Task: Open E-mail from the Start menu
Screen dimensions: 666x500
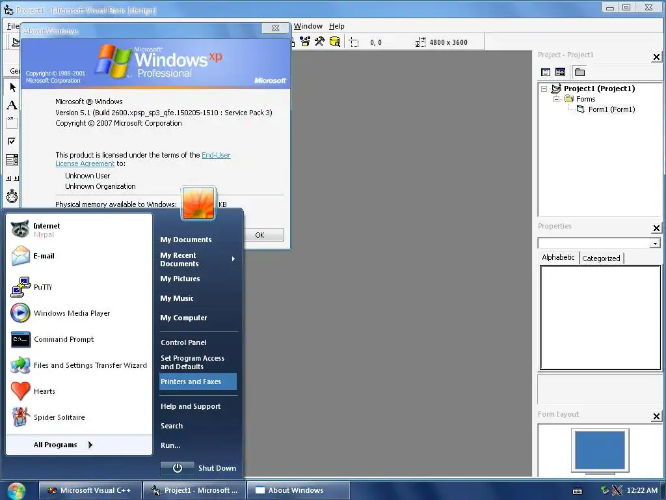Action: pos(79,255)
